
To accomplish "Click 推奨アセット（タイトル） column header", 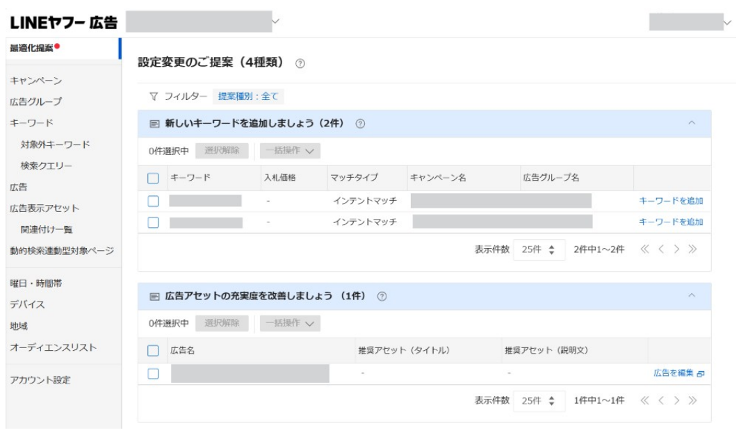I will click(404, 350).
